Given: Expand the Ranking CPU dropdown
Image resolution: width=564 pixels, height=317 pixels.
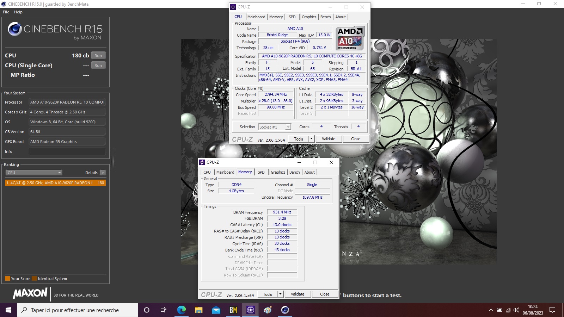Looking at the screenshot, I should click(x=34, y=173).
